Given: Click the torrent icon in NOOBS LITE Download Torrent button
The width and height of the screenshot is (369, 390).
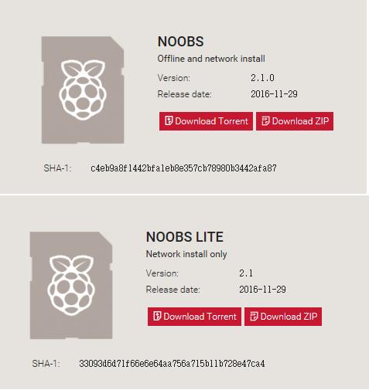Looking at the screenshot, I should 157,316.
